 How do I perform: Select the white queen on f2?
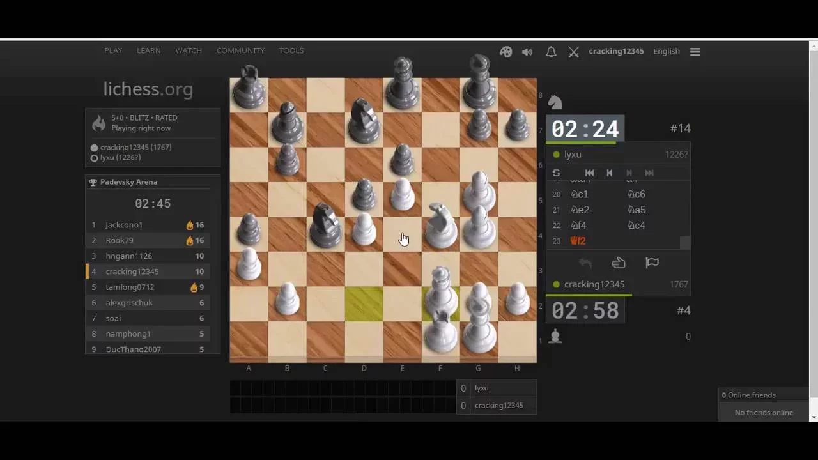pyautogui.click(x=440, y=291)
